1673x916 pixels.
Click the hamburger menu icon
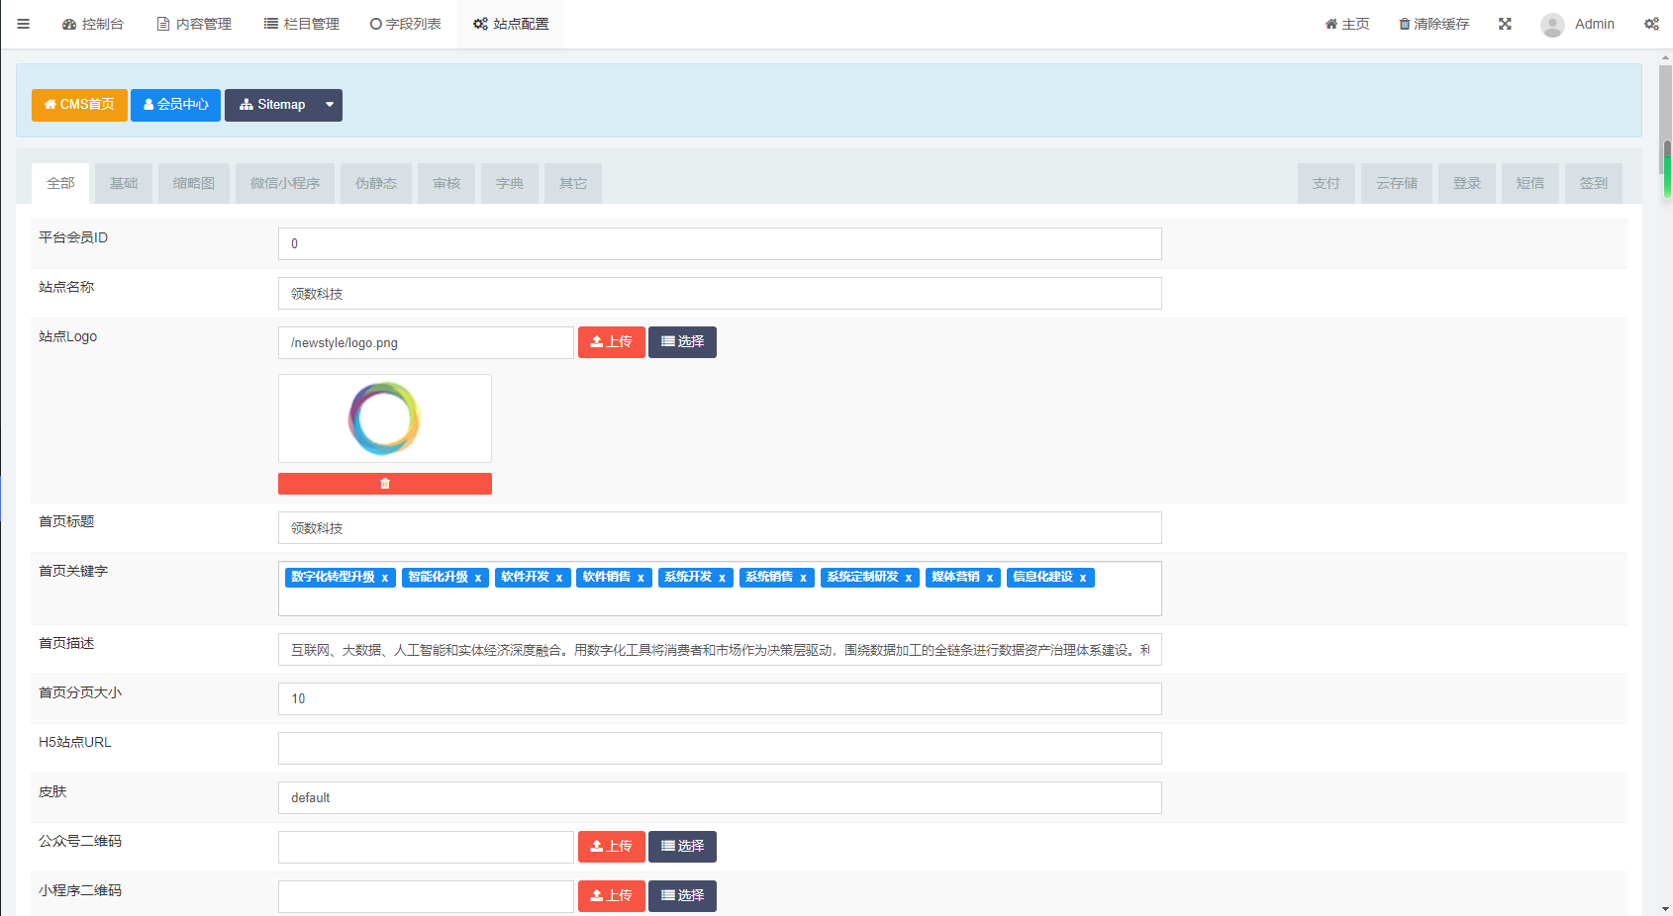(24, 24)
